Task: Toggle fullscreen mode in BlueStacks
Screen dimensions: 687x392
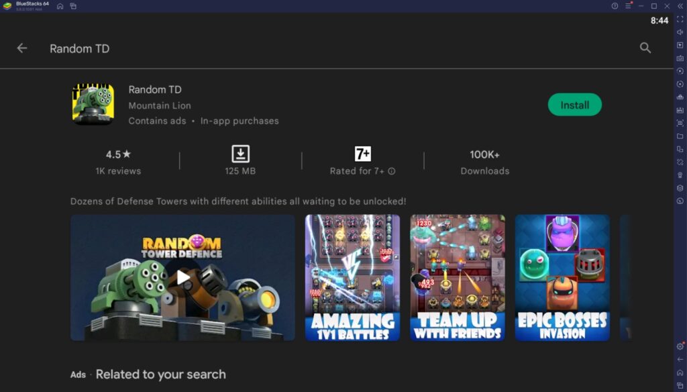Action: (x=680, y=19)
